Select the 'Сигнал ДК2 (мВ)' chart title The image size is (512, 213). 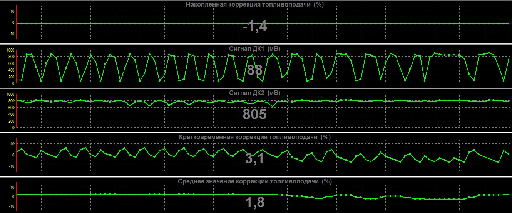pyautogui.click(x=254, y=93)
